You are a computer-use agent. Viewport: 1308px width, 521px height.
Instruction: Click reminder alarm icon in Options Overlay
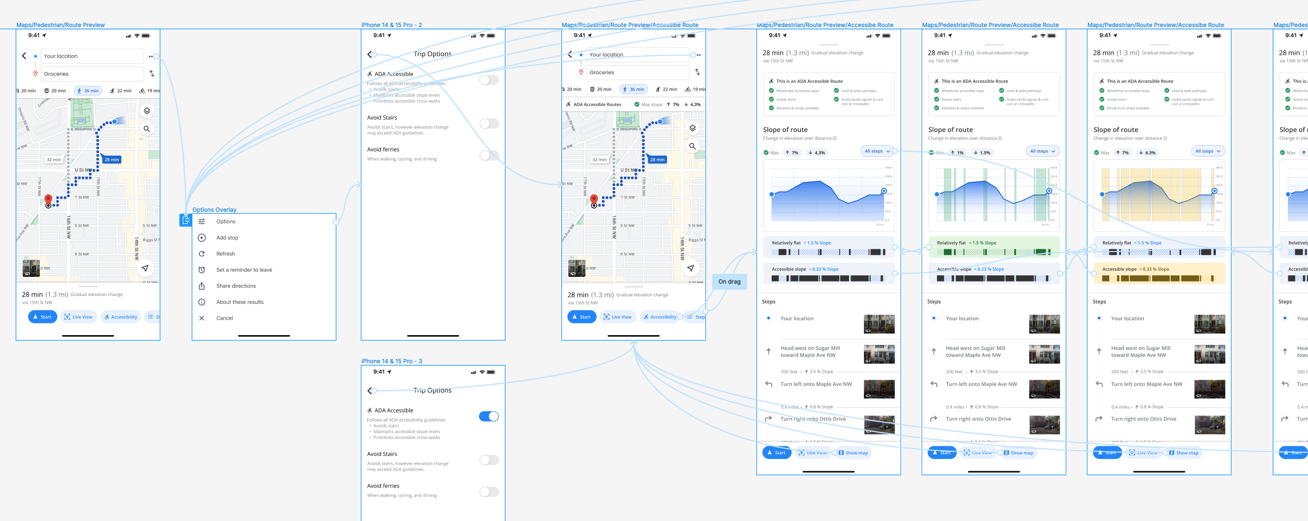pos(201,270)
